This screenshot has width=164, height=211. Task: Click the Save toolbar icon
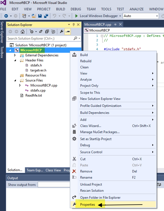[40, 16]
